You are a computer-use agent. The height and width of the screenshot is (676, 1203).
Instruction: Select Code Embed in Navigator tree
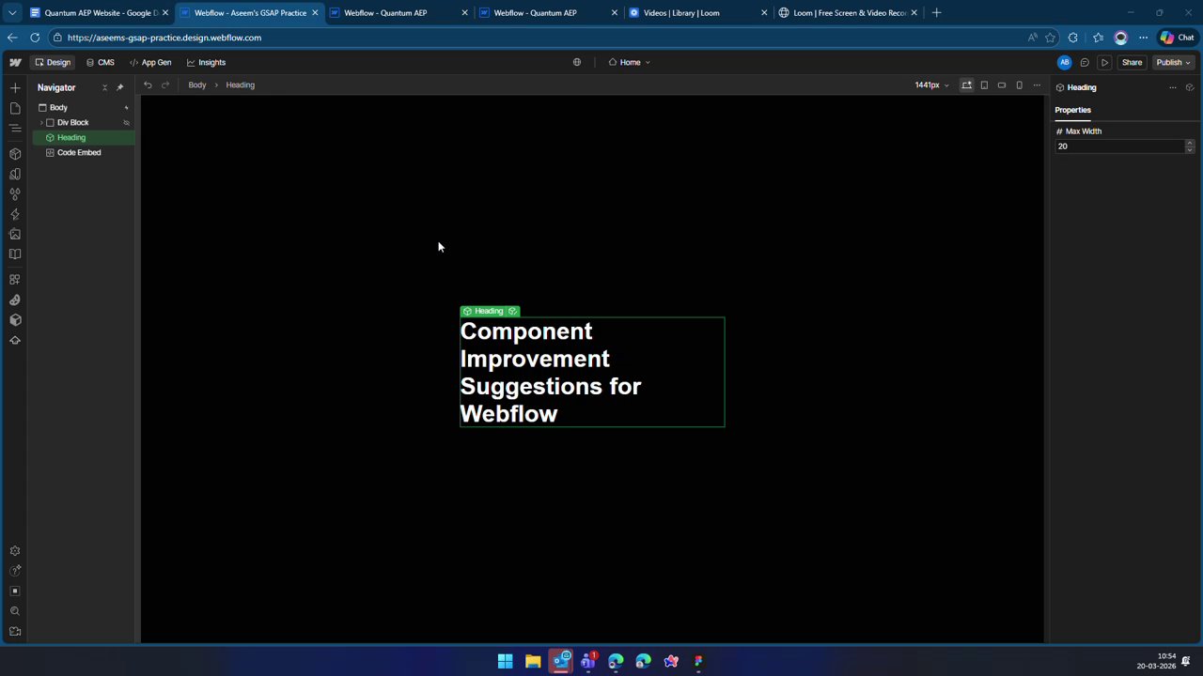coord(83,152)
